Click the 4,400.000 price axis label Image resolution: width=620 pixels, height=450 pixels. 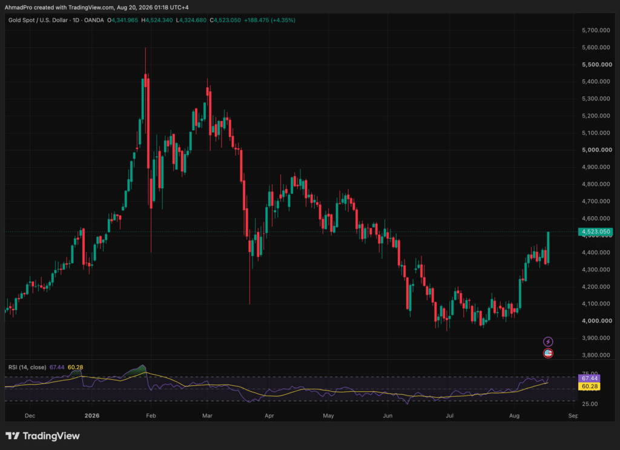(596, 253)
